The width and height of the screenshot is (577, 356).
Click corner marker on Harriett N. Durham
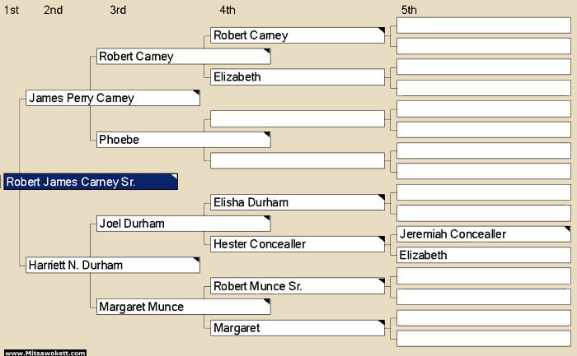tap(196, 260)
